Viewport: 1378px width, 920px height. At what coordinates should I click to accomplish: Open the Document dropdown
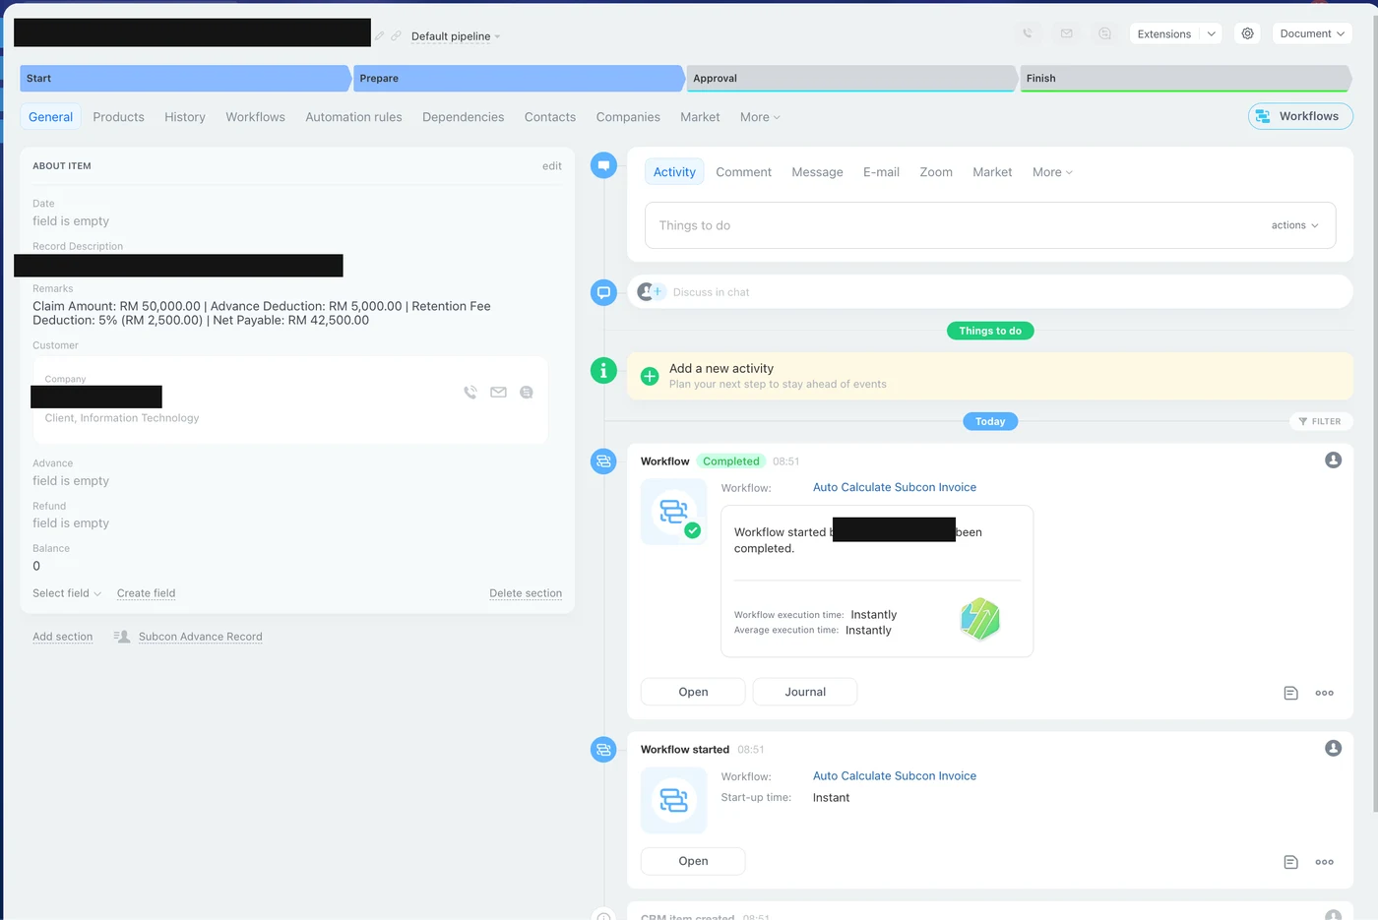coord(1312,33)
